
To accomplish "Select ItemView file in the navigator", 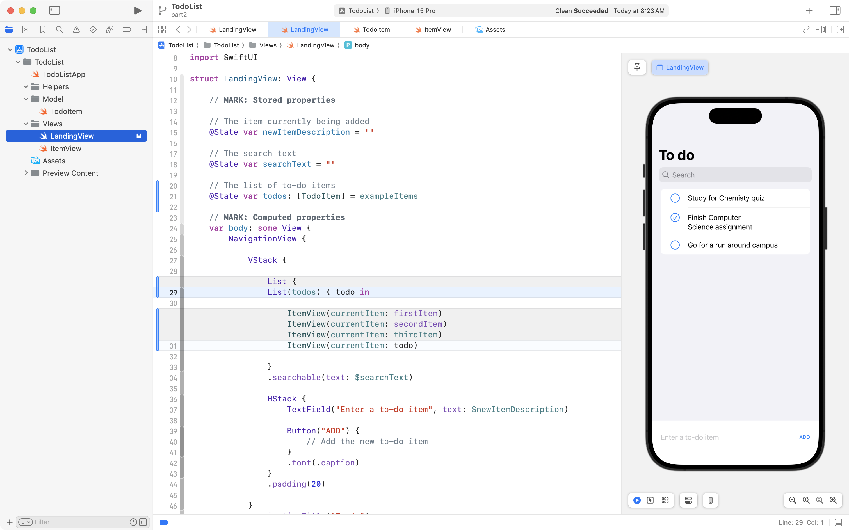I will 65,148.
